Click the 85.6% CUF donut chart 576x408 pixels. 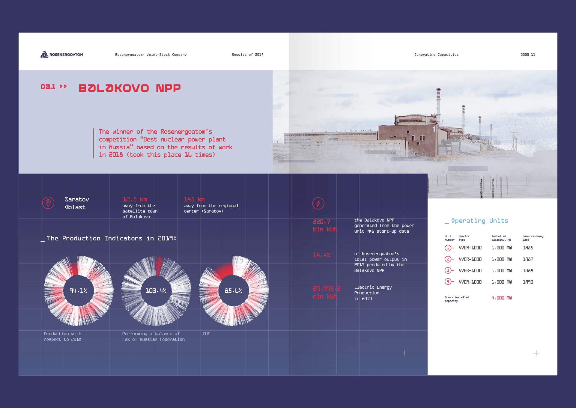[x=233, y=291]
